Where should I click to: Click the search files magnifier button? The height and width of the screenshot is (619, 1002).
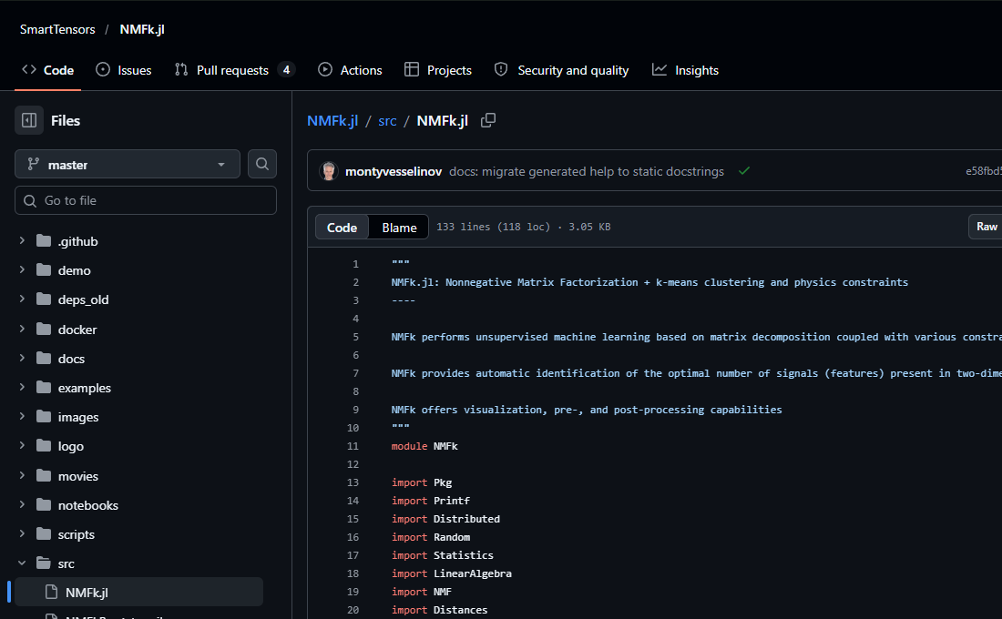[262, 164]
